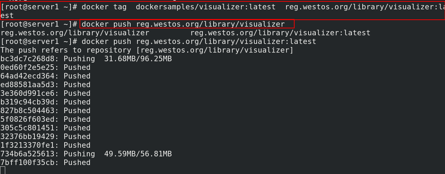Click layer ID 827b8c504463

(x=27, y=111)
